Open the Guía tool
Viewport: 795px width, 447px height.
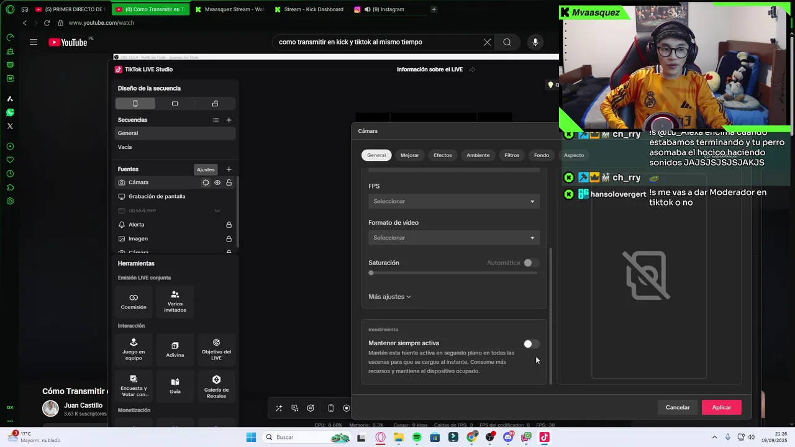[x=175, y=386]
